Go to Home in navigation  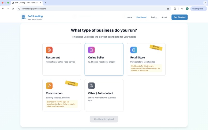tap(129, 17)
